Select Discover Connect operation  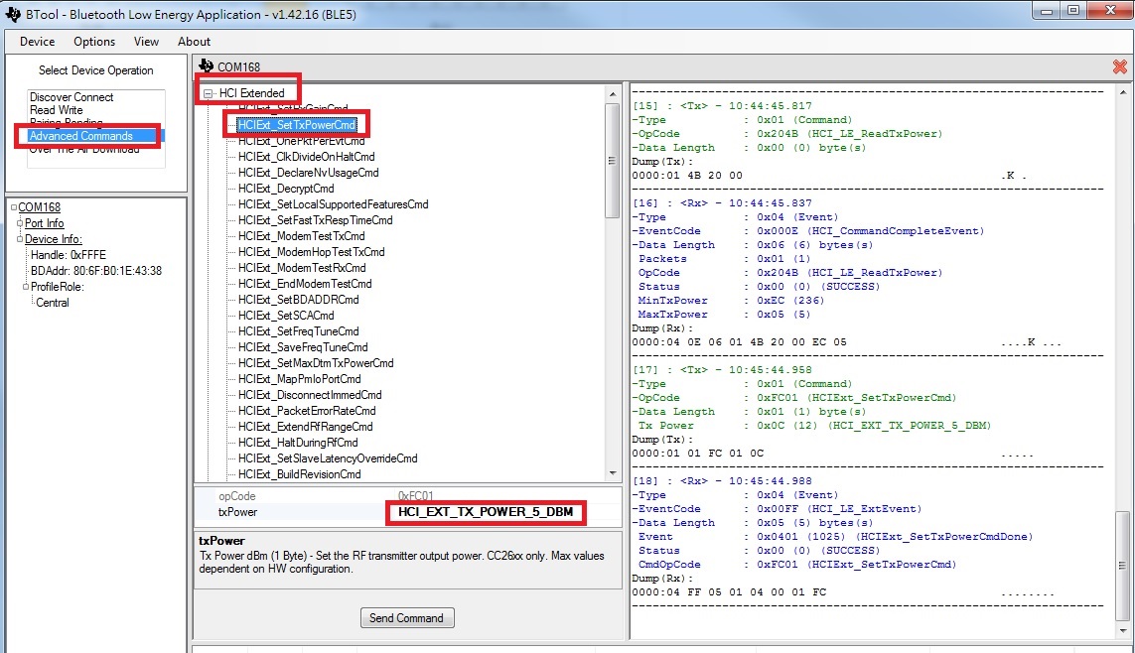pyautogui.click(x=71, y=97)
